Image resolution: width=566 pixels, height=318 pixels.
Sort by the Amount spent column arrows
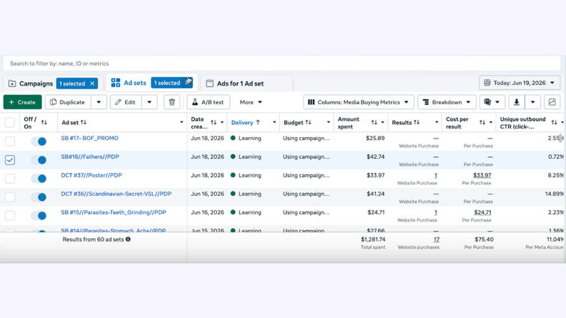pyautogui.click(x=374, y=123)
